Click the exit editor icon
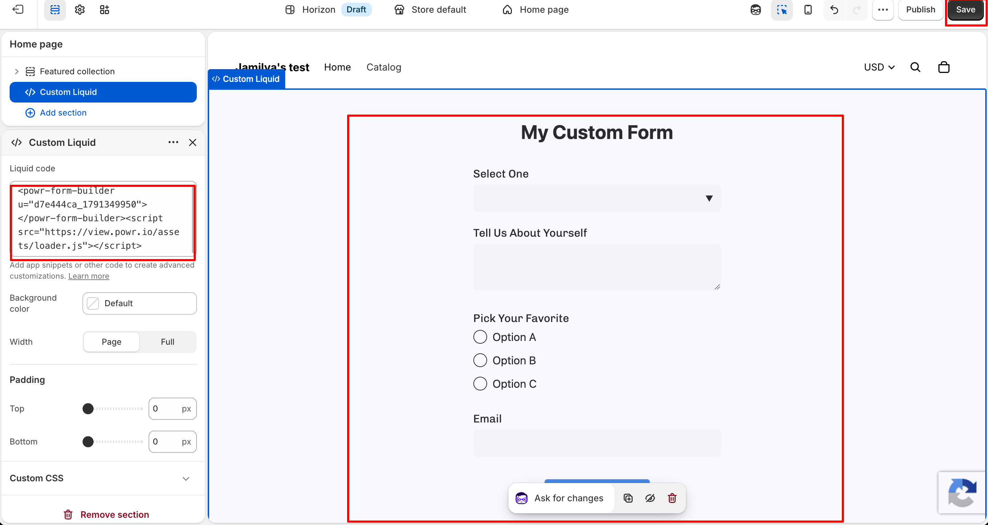 (18, 10)
